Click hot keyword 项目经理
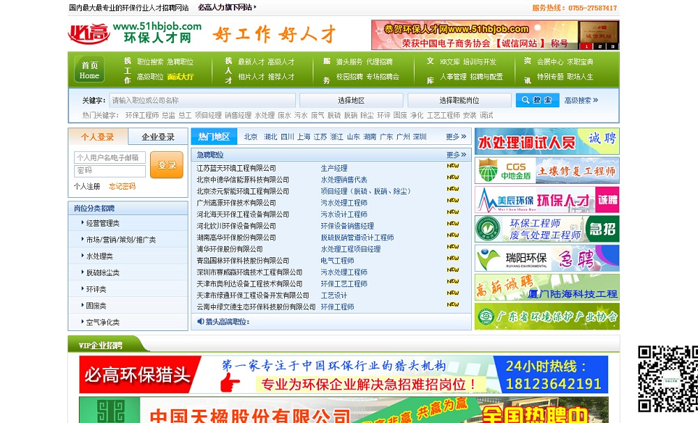The width and height of the screenshot is (698, 423). tap(208, 115)
